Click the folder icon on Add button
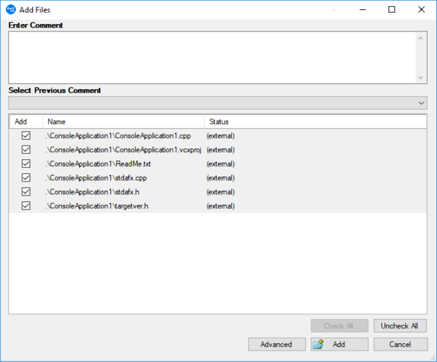 pos(318,345)
